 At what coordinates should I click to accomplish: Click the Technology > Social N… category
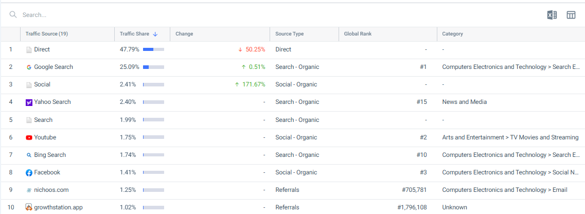tap(511, 172)
